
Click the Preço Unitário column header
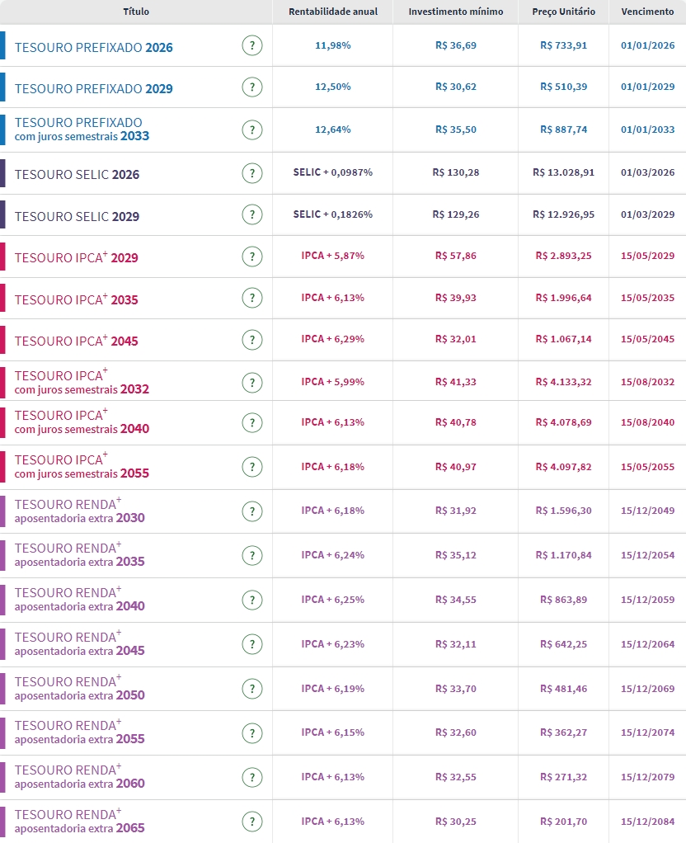pos(563,12)
